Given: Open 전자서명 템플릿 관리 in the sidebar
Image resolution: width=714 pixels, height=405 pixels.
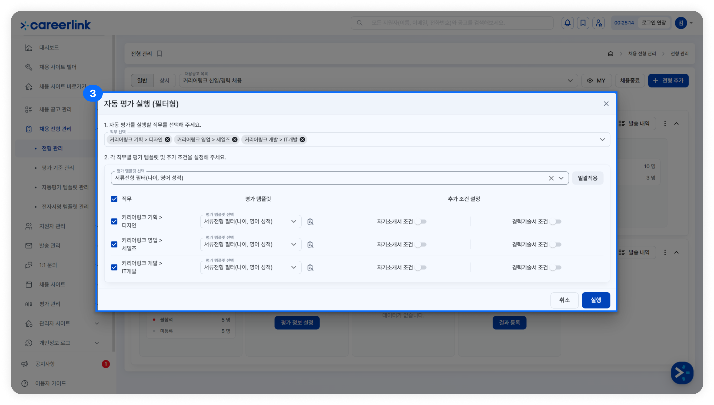Looking at the screenshot, I should coord(65,207).
